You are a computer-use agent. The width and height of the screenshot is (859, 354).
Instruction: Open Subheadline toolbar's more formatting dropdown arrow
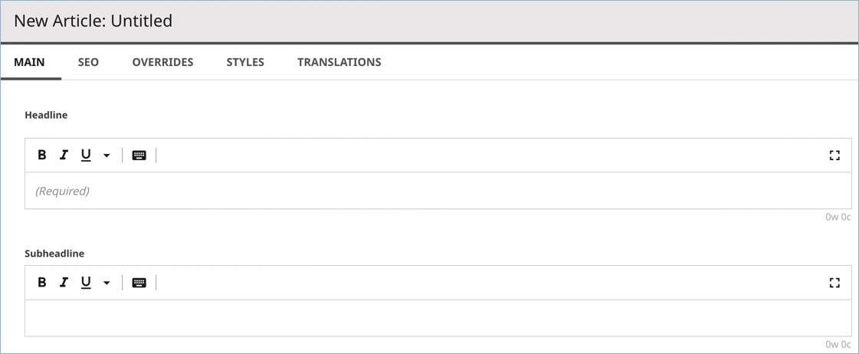point(107,283)
